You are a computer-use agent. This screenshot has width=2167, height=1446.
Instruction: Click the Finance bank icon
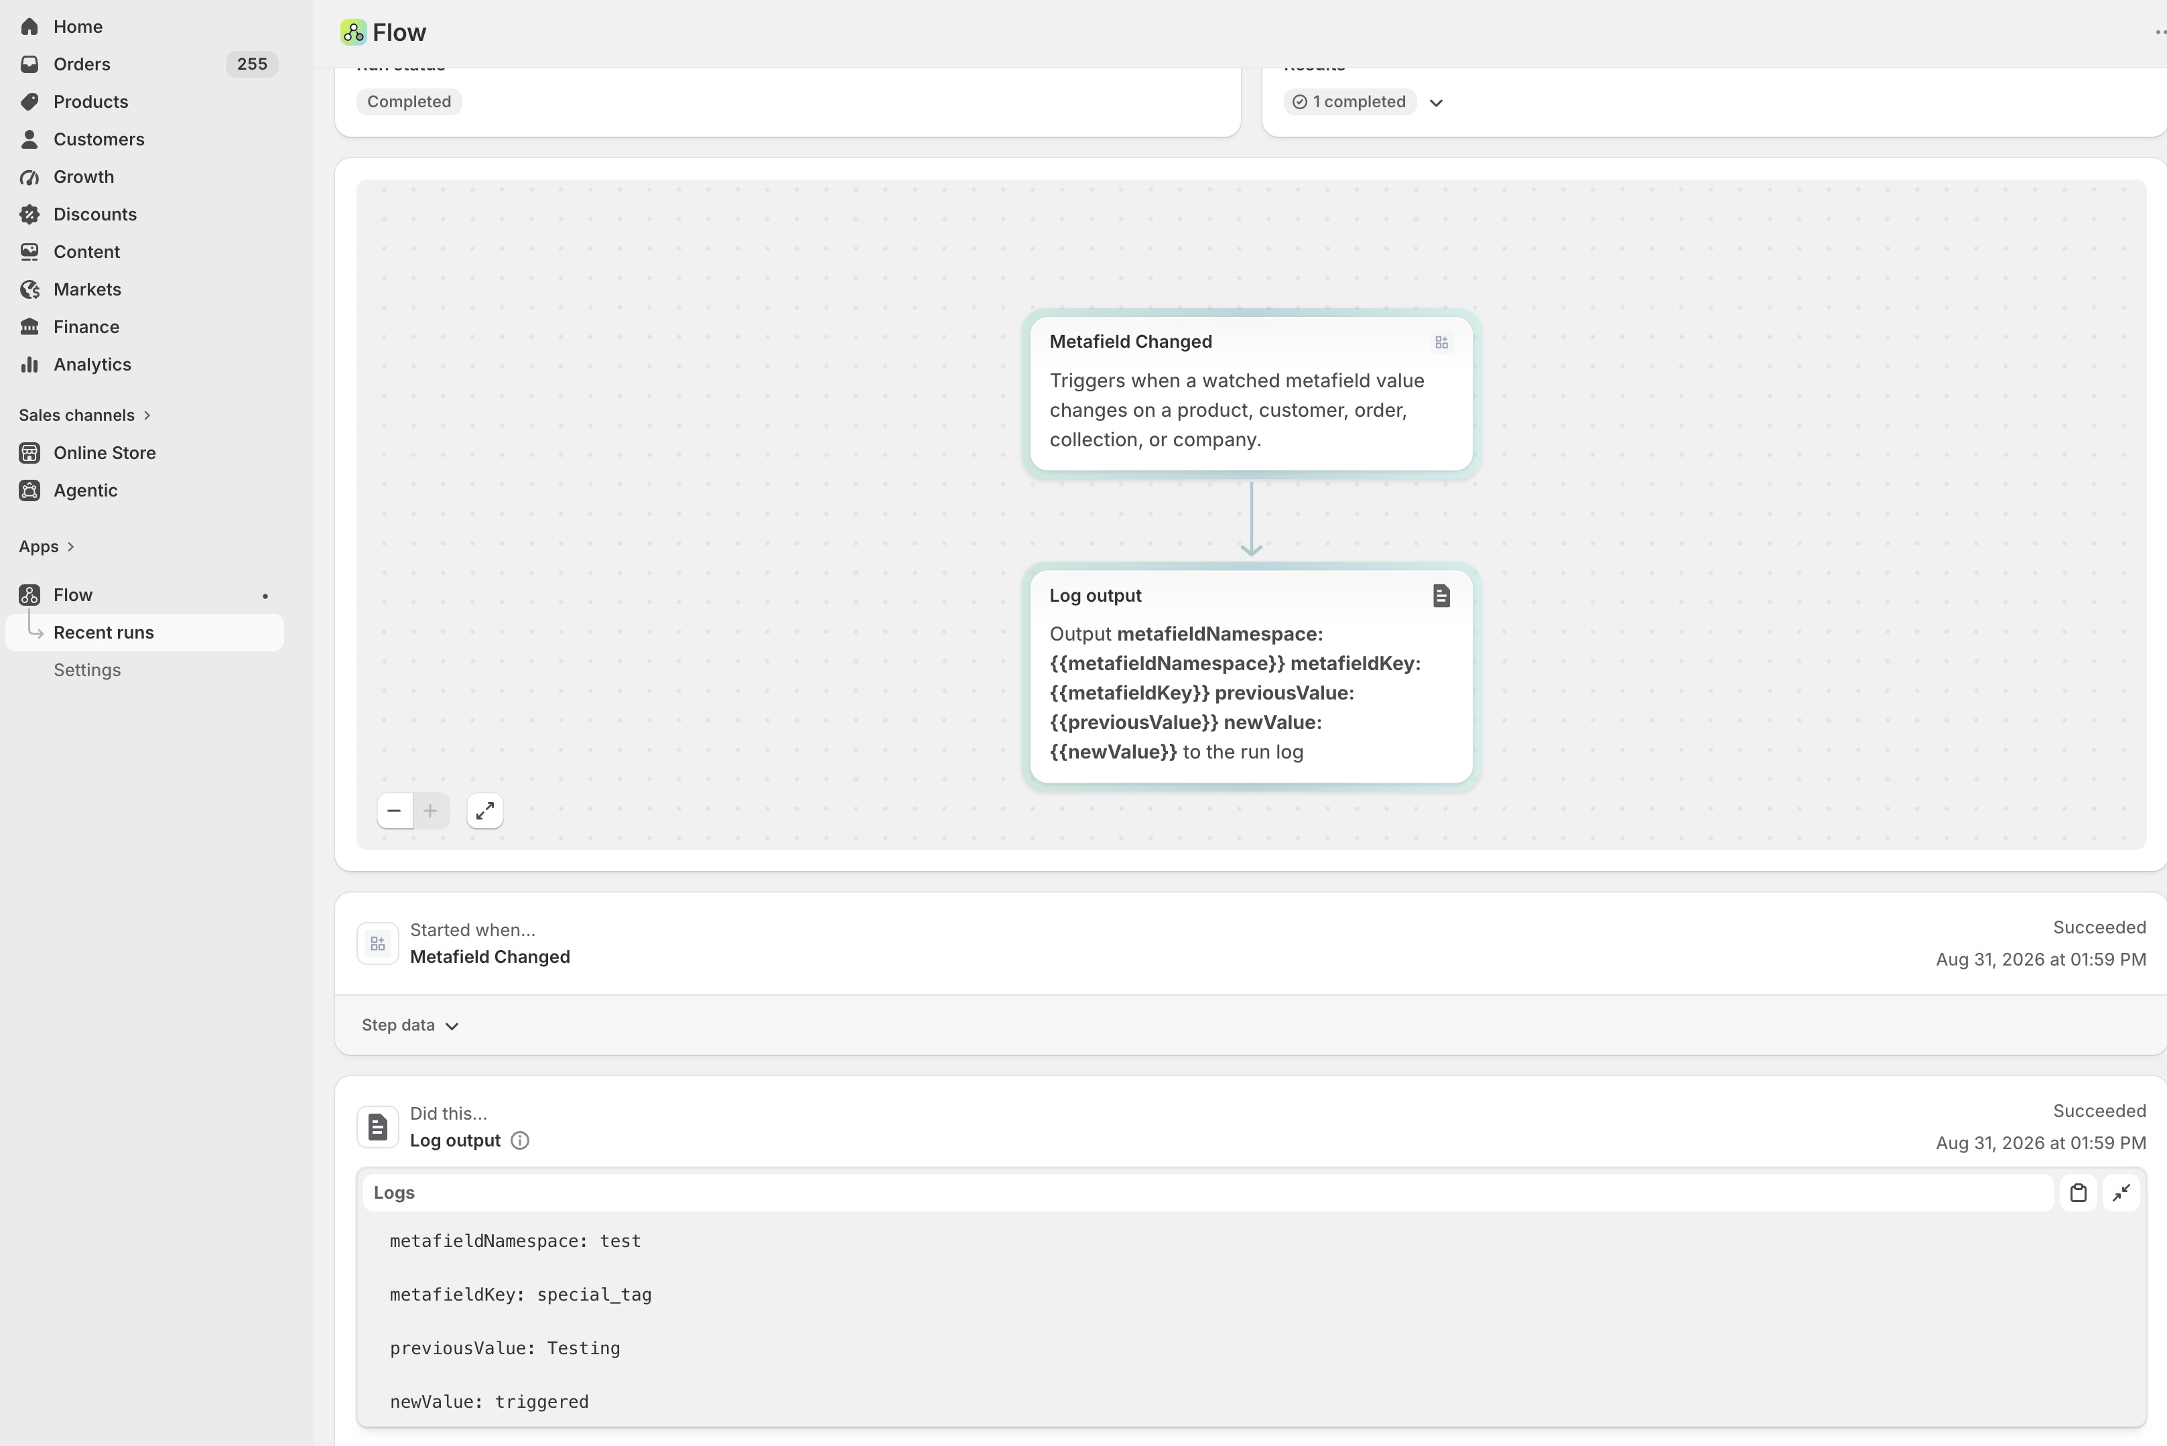[x=29, y=326]
